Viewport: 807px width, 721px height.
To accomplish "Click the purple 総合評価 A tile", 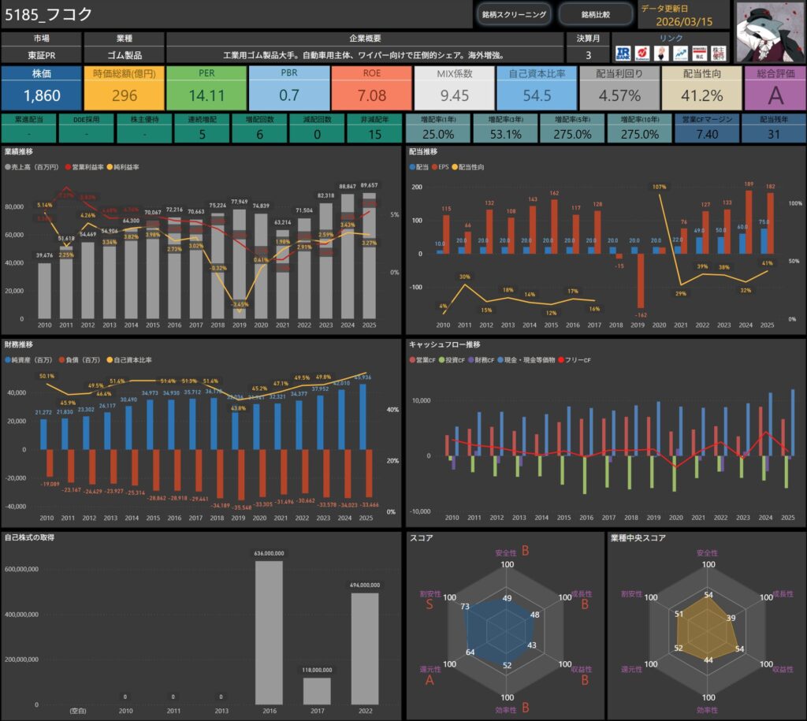I will pos(775,88).
